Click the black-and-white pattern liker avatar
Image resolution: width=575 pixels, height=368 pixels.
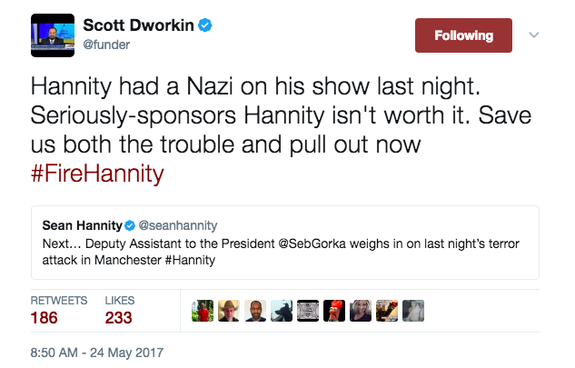tap(308, 311)
